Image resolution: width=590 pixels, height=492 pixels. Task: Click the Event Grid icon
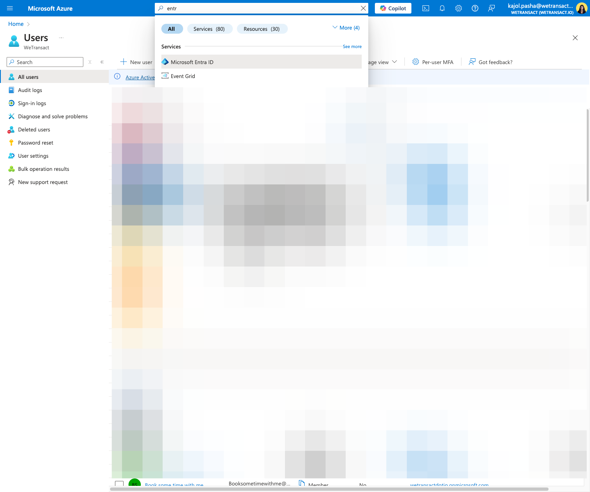pyautogui.click(x=165, y=76)
